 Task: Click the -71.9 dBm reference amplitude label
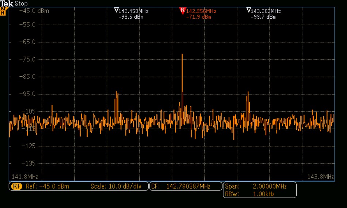[x=198, y=17]
